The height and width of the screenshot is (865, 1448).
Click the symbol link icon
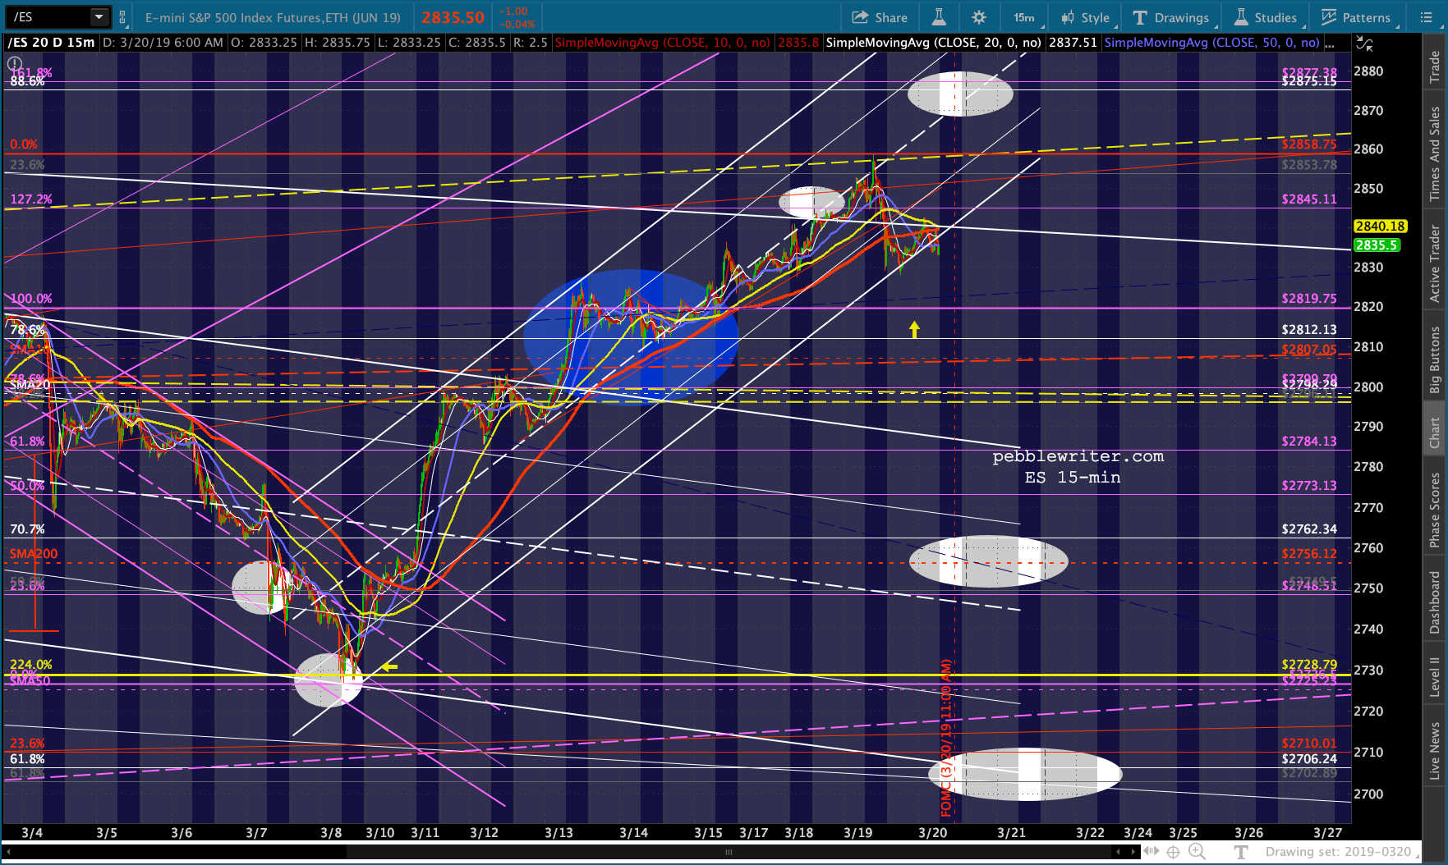(122, 17)
